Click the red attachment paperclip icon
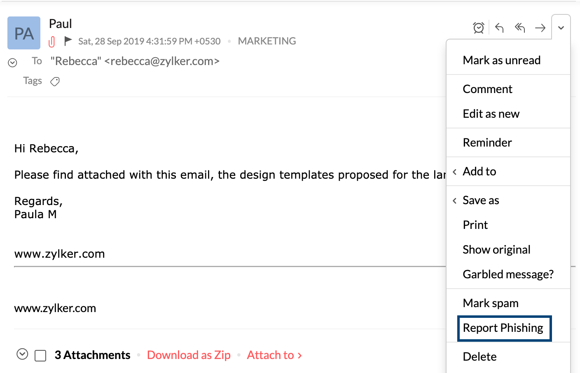580x373 pixels. click(52, 42)
